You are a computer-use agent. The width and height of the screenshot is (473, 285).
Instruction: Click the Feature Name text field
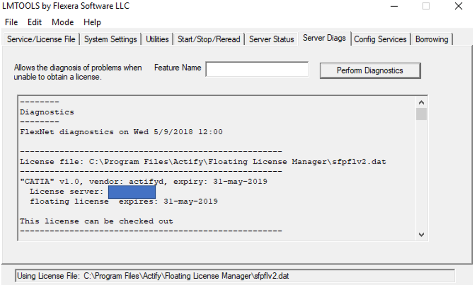click(x=257, y=69)
